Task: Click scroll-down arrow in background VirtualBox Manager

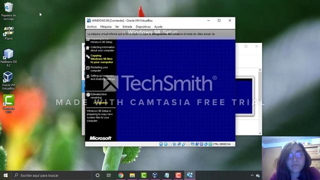Action: 260,133
